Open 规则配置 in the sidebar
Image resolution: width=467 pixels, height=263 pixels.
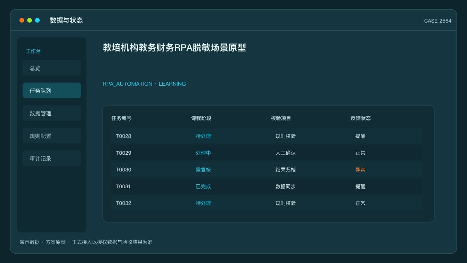(x=52, y=136)
